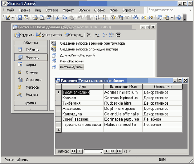Open the Help question mark icon
Viewport: 194px width, 164px height.
[x=179, y=18]
